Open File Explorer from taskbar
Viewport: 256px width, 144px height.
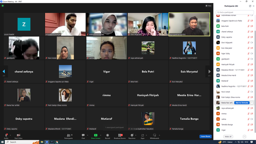point(42,142)
